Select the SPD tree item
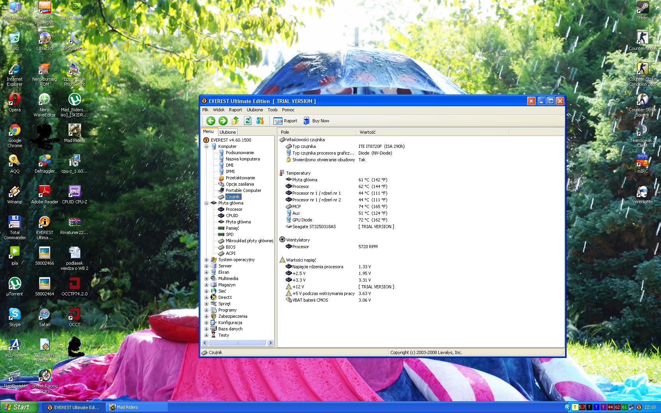Viewport: 661px width, 413px height. tap(230, 234)
